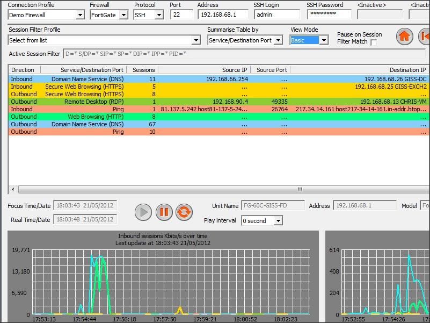The image size is (430, 323).
Task: Click the SSH Login input field
Action: pos(276,15)
